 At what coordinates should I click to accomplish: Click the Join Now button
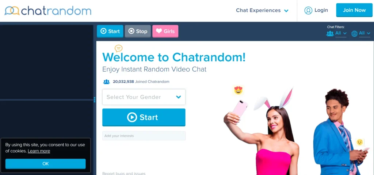(x=354, y=10)
